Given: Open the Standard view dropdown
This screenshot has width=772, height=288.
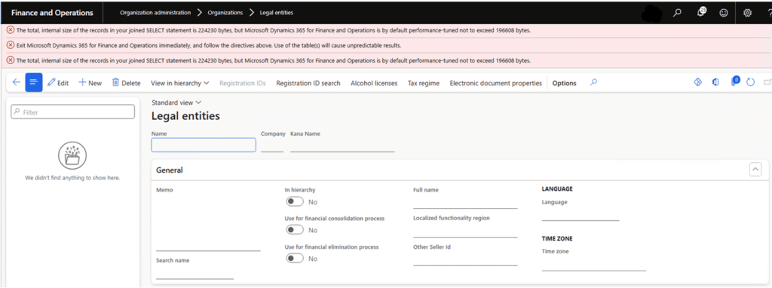Looking at the screenshot, I should click(x=176, y=103).
